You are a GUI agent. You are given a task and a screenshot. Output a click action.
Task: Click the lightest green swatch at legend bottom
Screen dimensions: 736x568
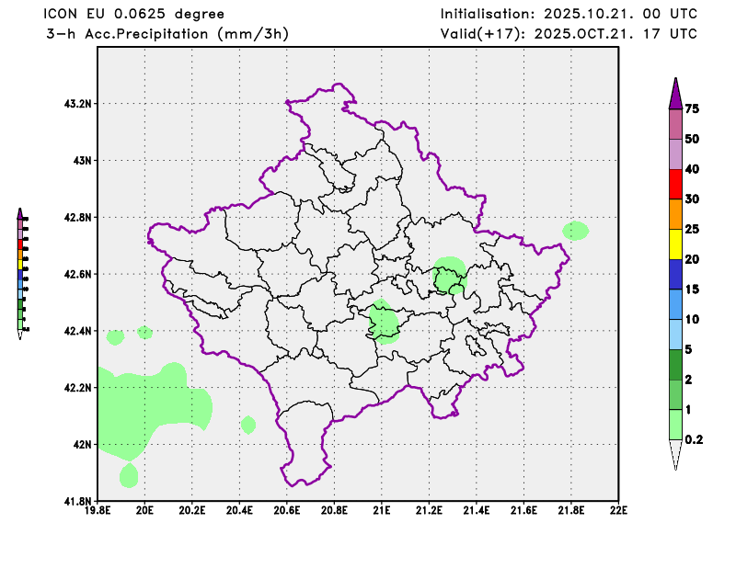[x=674, y=424]
